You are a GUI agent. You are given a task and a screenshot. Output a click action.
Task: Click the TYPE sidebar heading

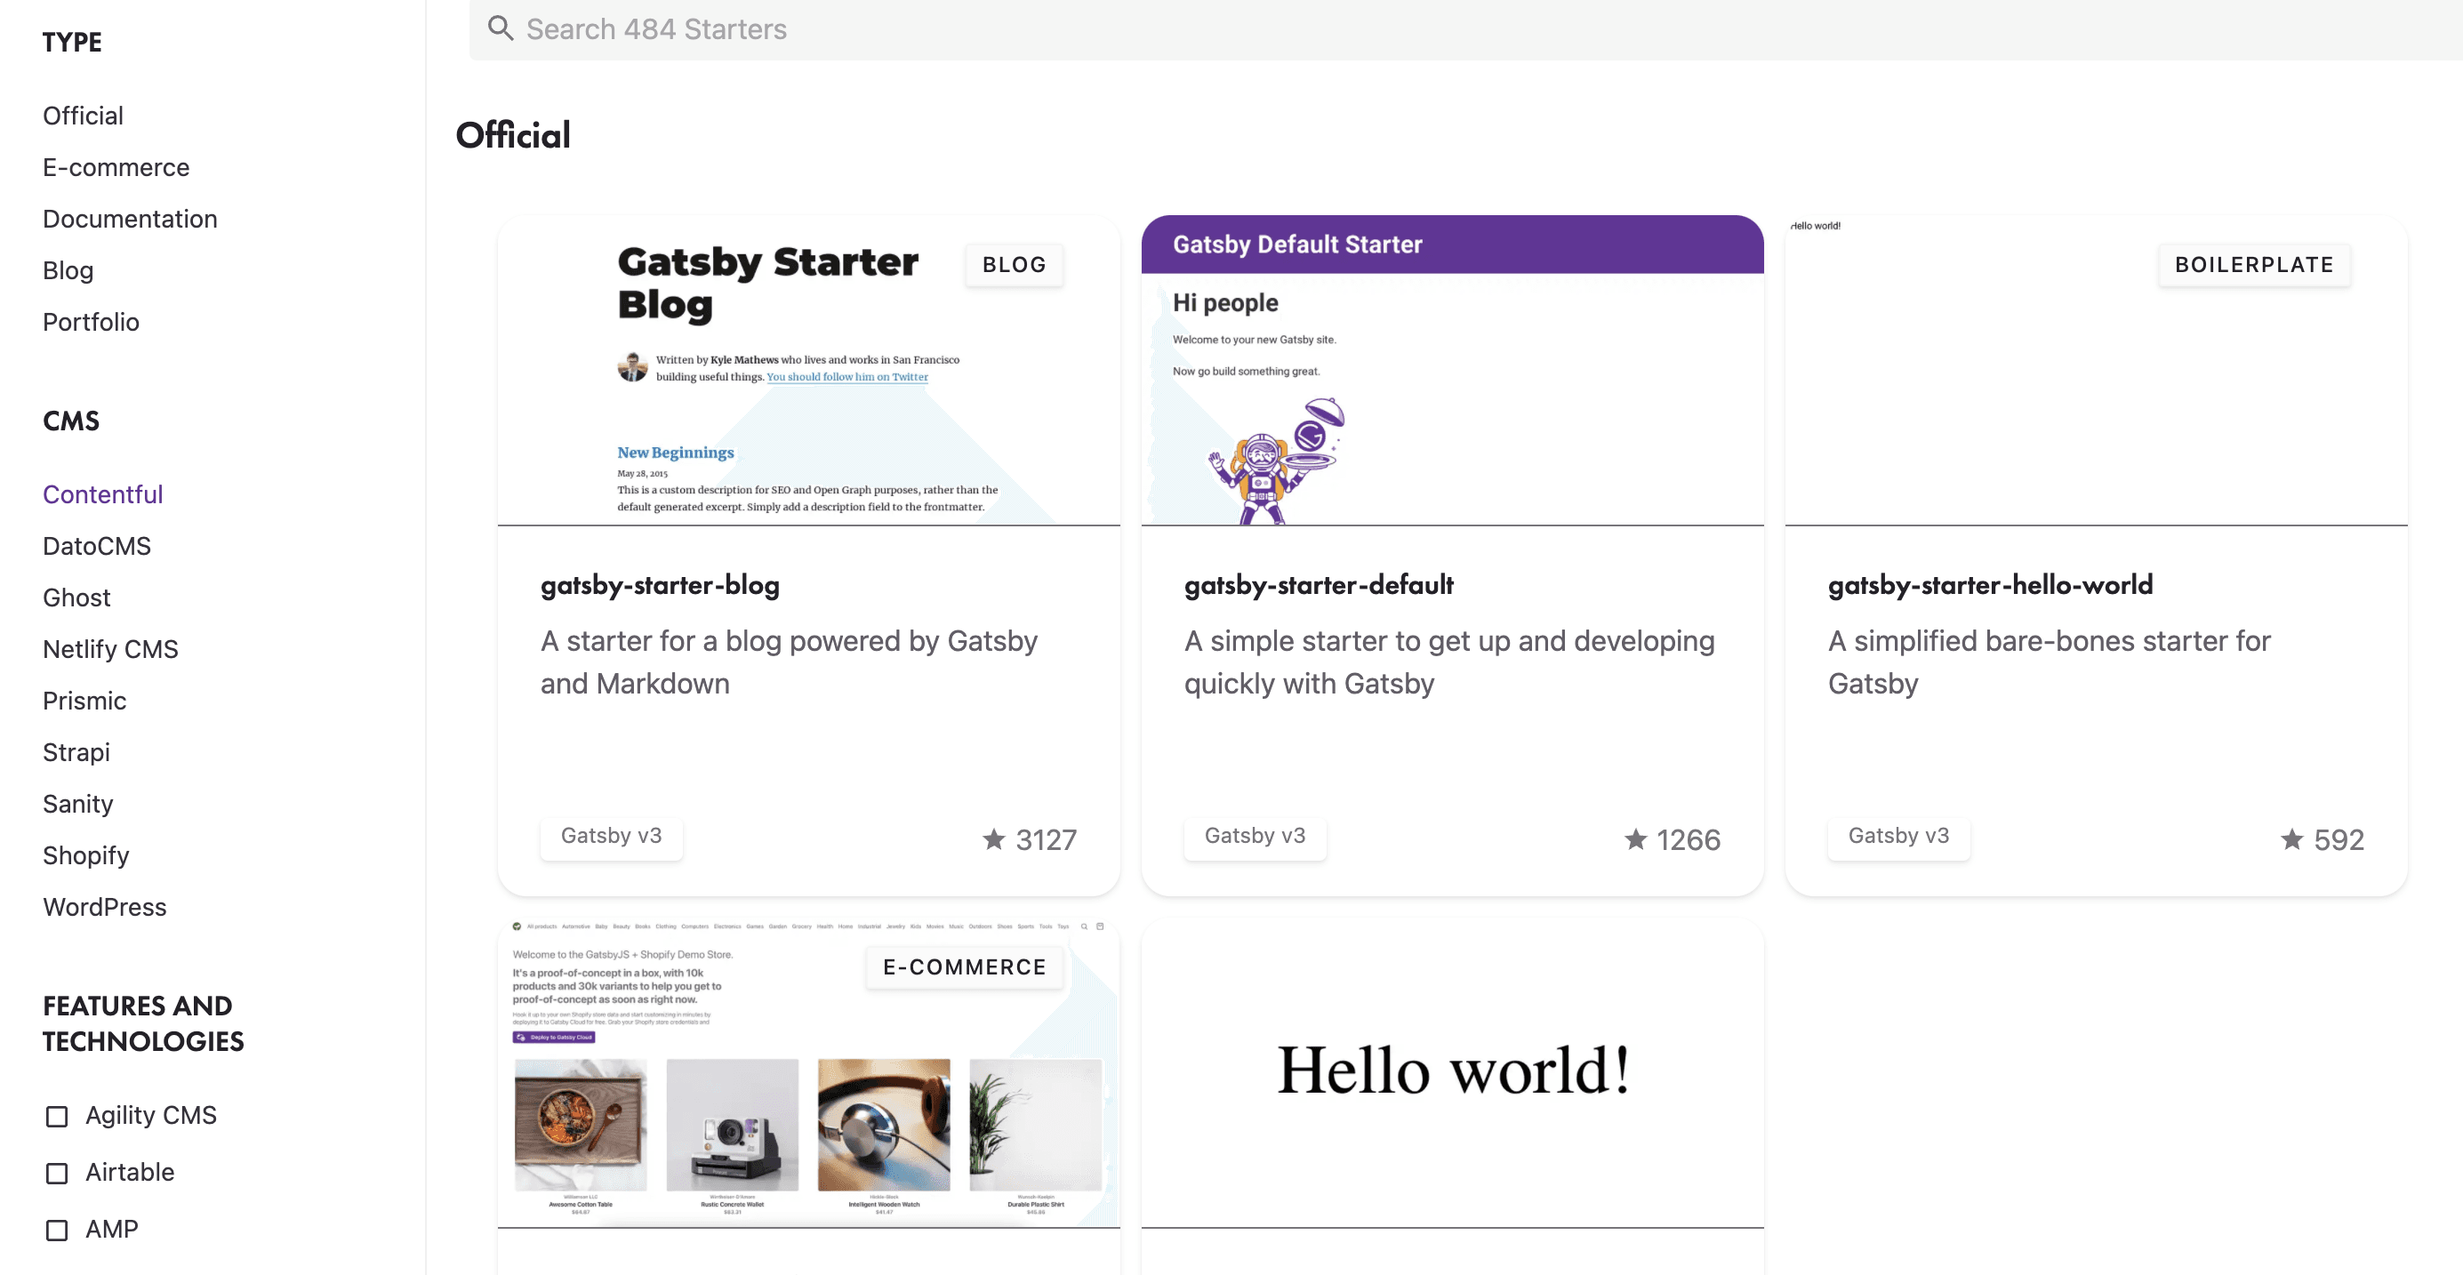[73, 42]
